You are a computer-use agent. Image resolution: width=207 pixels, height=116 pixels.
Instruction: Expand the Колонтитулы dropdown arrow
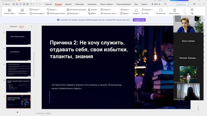(180, 14)
